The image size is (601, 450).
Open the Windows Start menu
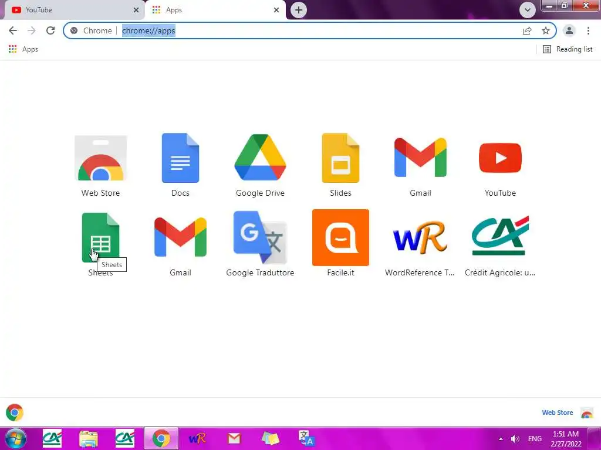point(16,438)
